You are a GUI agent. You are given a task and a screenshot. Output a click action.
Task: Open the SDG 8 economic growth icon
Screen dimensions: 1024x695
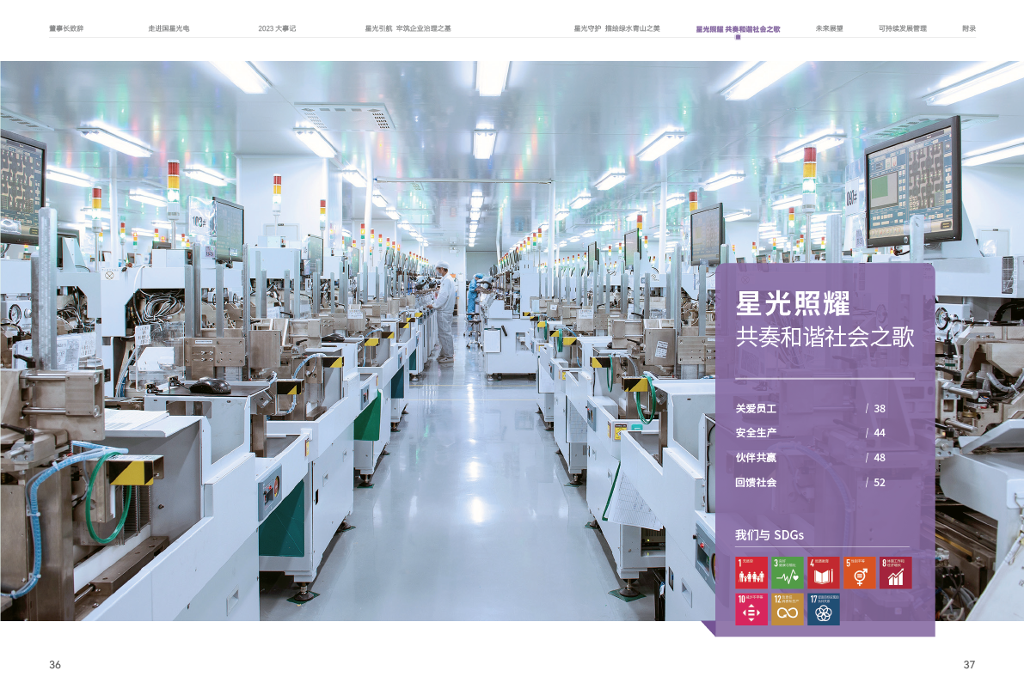pyautogui.click(x=896, y=572)
